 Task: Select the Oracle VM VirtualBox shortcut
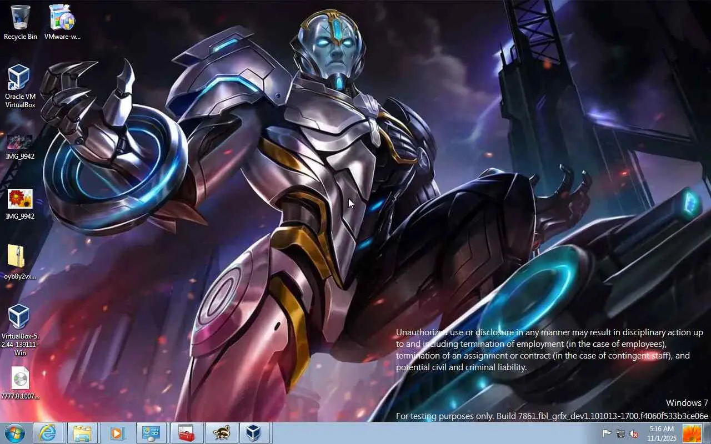[21, 87]
